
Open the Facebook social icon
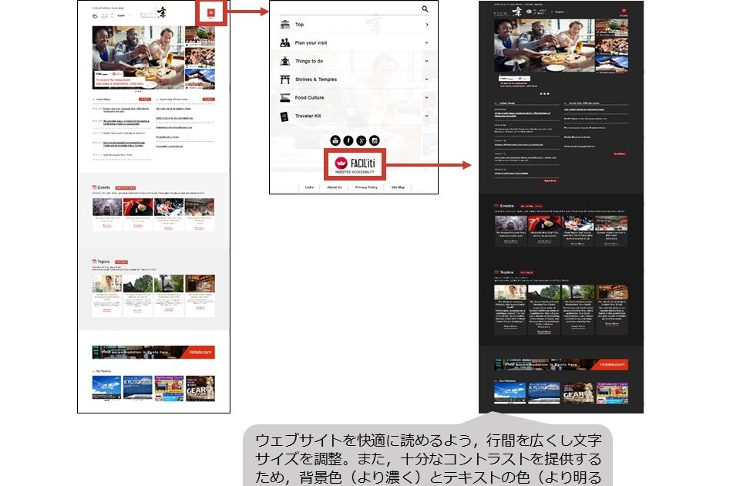[348, 140]
